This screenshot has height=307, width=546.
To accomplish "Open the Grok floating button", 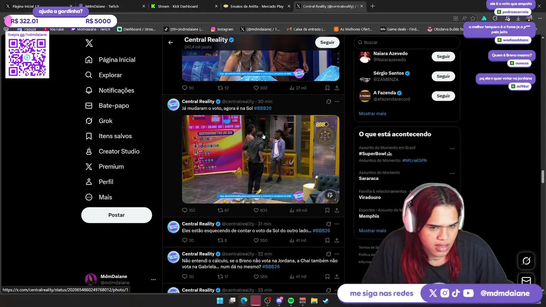I will click(x=526, y=261).
